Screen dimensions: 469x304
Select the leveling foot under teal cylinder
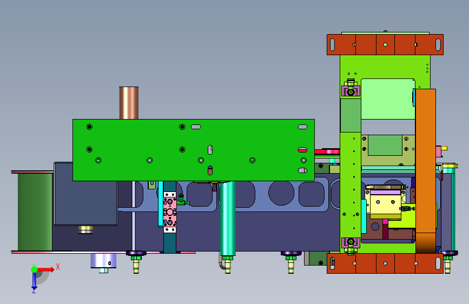pos(228,264)
